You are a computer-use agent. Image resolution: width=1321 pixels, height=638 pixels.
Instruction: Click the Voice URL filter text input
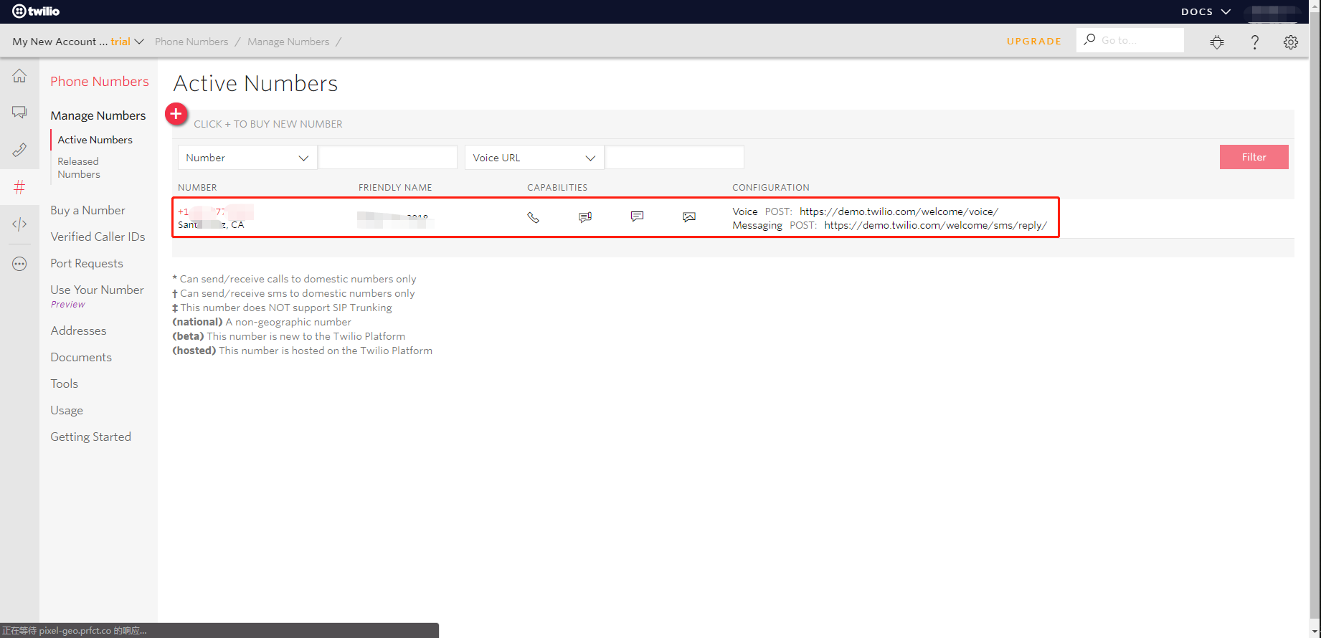click(x=674, y=158)
